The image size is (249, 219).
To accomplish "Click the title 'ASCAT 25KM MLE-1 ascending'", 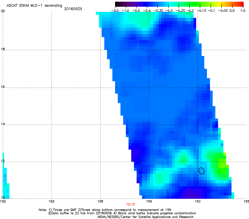I will 34,6.
